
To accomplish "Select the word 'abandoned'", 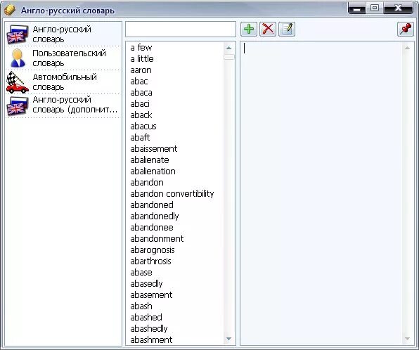I will click(152, 205).
